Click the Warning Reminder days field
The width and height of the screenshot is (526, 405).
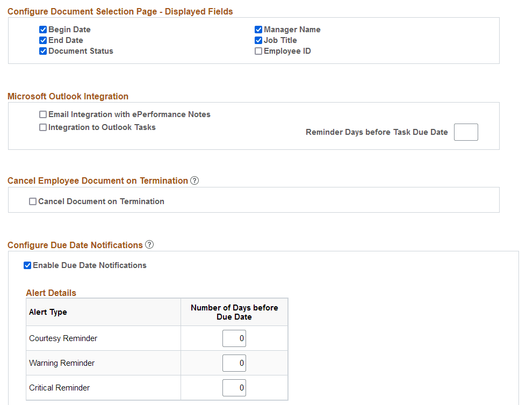(234, 363)
